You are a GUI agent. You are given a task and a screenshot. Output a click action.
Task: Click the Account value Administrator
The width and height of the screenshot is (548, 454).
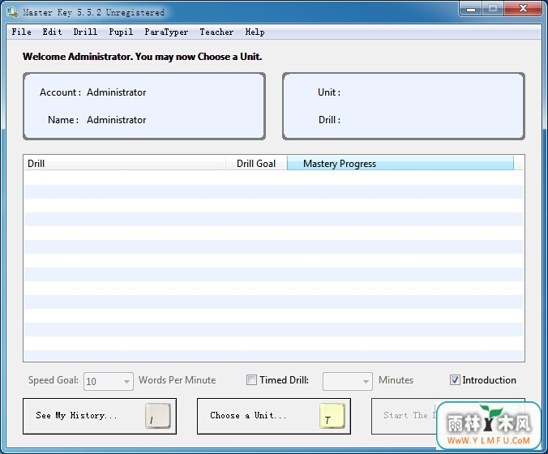[x=117, y=92]
